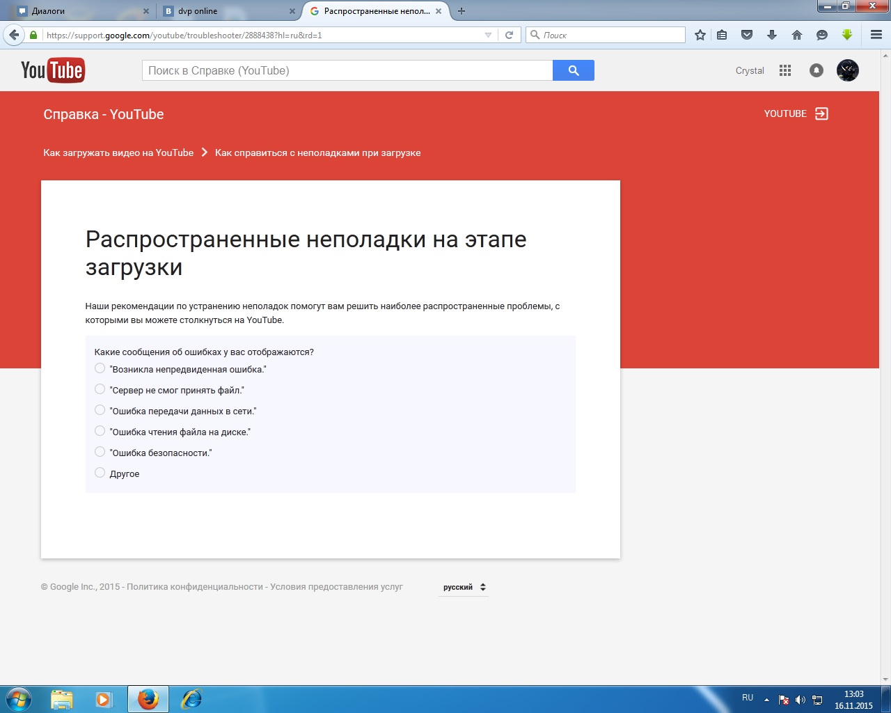Click the user profile avatar
Screen dimensions: 891x713
(847, 70)
